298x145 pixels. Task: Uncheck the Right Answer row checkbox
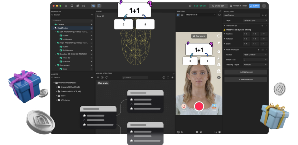pos(92,50)
